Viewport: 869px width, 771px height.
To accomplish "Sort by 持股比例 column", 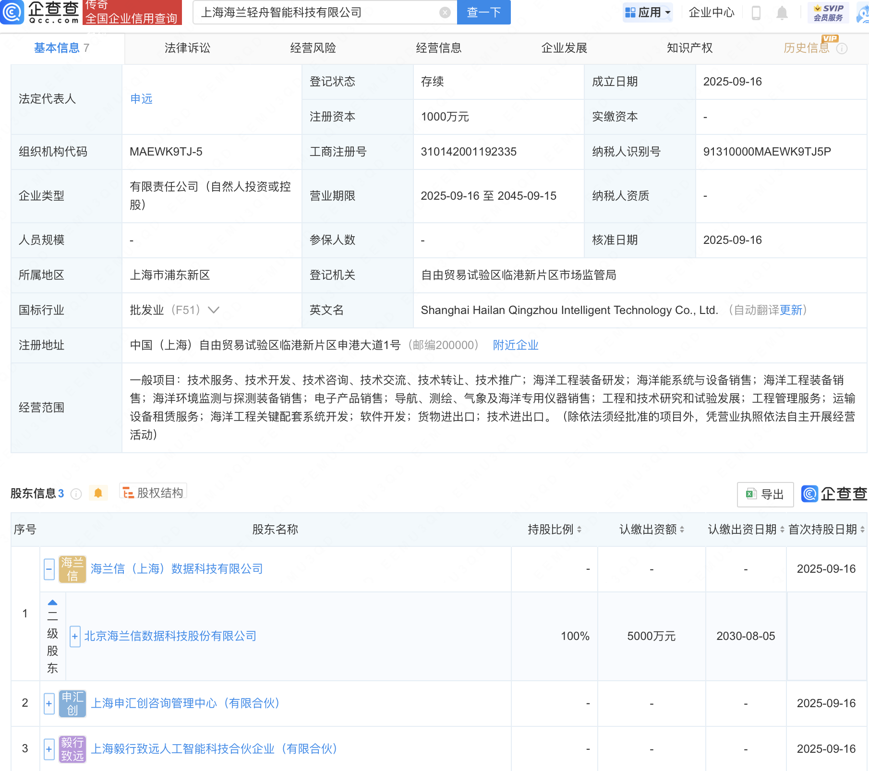I will tap(555, 530).
